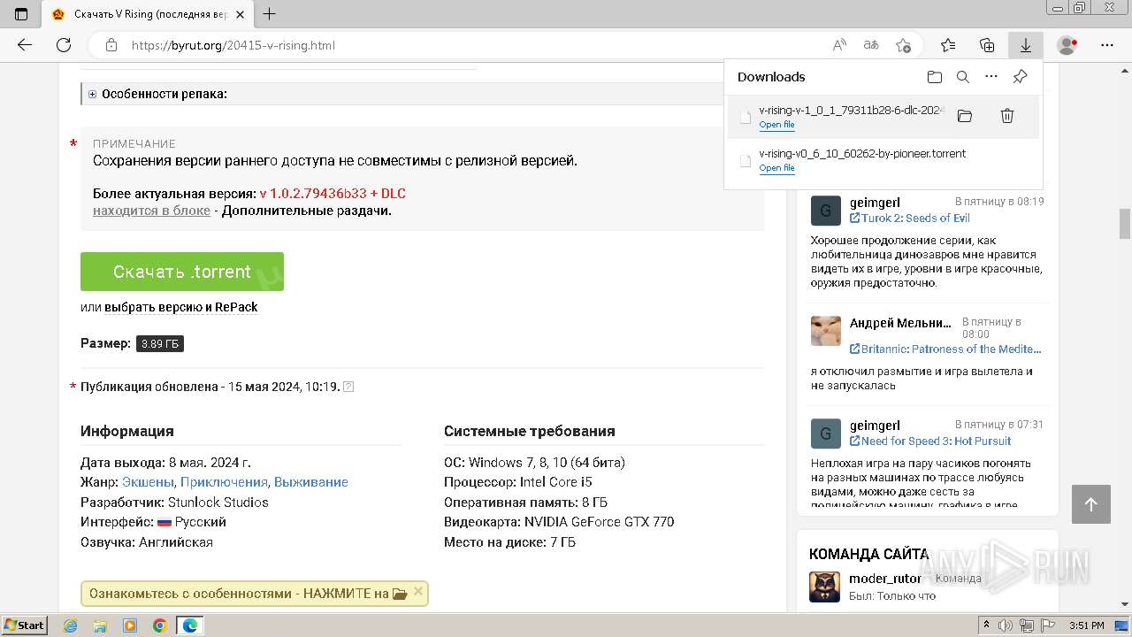This screenshot has height=637, width=1132.
Task: Open the browser profile avatar
Action: pyautogui.click(x=1067, y=45)
